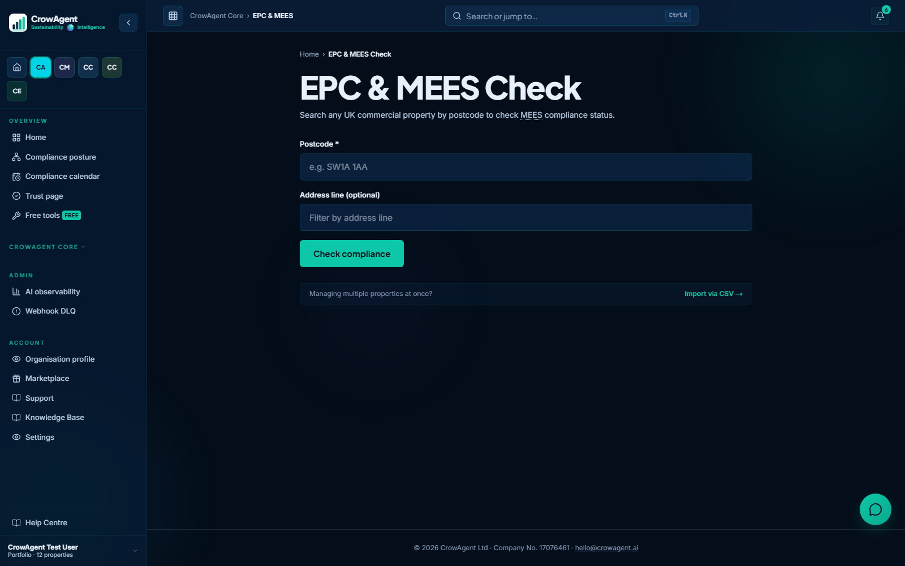Click Home in the page breadcrumb
The width and height of the screenshot is (905, 566).
[x=309, y=54]
